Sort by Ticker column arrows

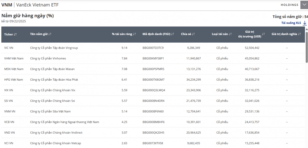point(15,34)
